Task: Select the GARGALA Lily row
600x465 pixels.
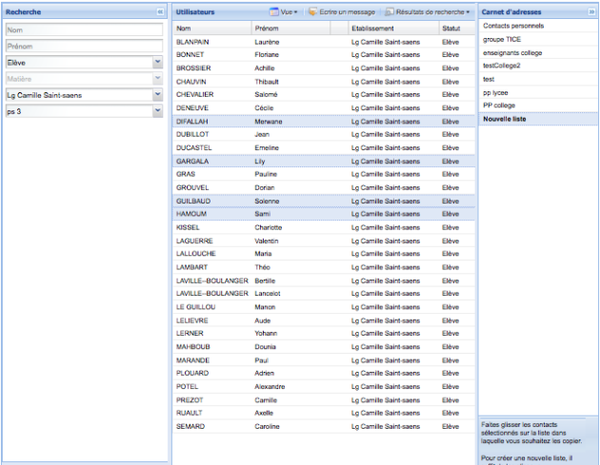Action: [324, 162]
